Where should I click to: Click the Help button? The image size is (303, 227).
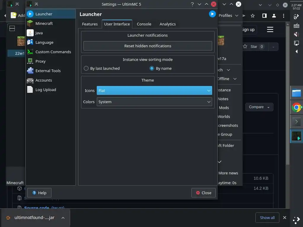tap(39, 193)
